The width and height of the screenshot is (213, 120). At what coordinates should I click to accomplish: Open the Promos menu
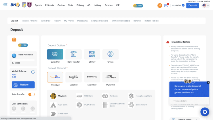(109, 5)
